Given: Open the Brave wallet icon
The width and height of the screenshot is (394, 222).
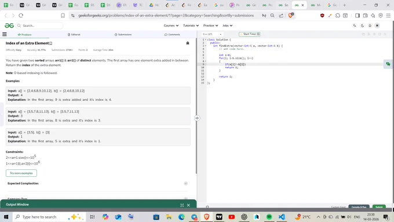Looking at the screenshot, I should [366, 16].
